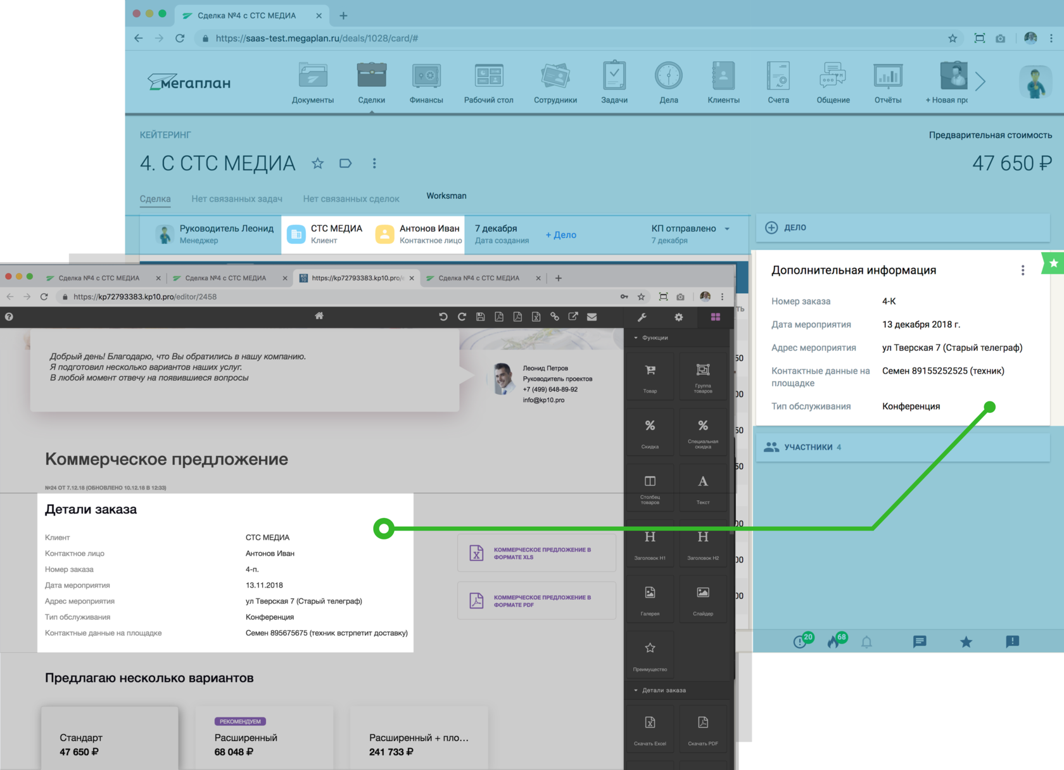Insert the Текст block
1064x770 pixels.
703,488
